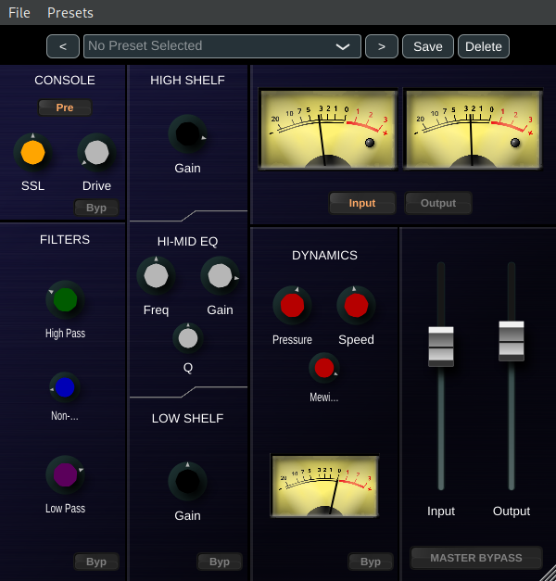556x581 pixels.
Task: Click the purple Low Pass filter knob
Action: [x=65, y=475]
